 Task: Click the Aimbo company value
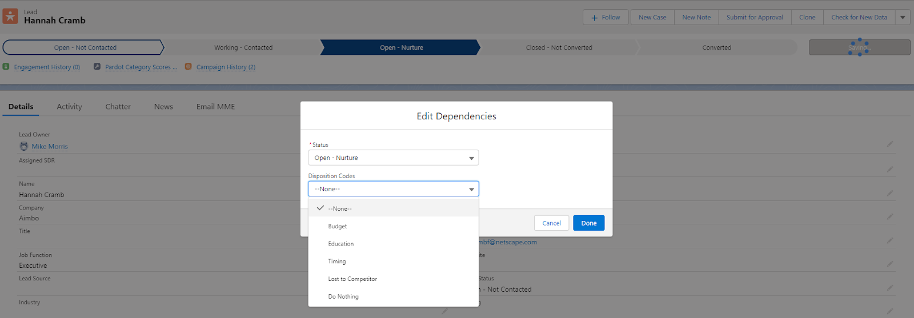(x=29, y=218)
